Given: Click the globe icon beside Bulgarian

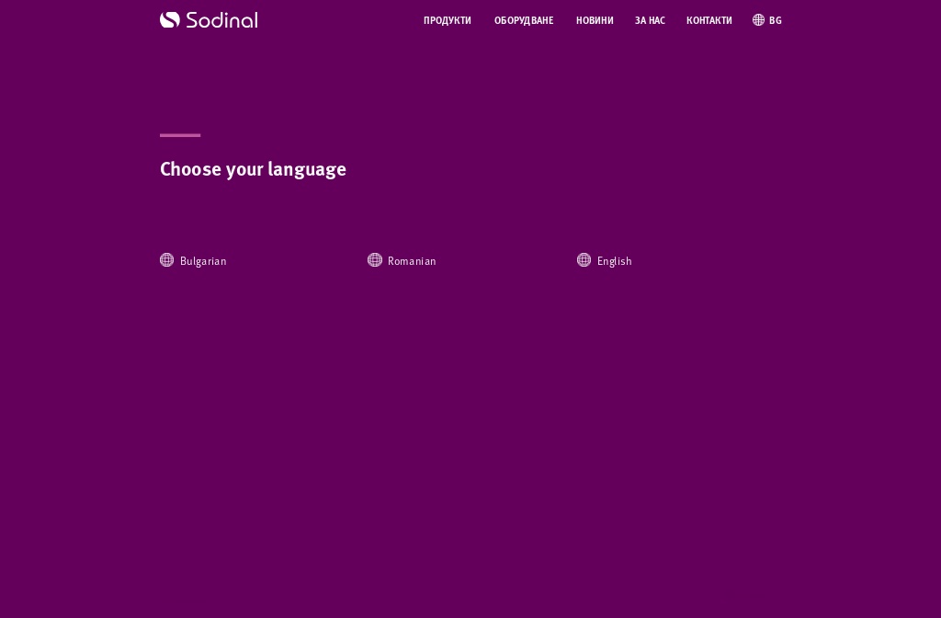Looking at the screenshot, I should (x=166, y=260).
